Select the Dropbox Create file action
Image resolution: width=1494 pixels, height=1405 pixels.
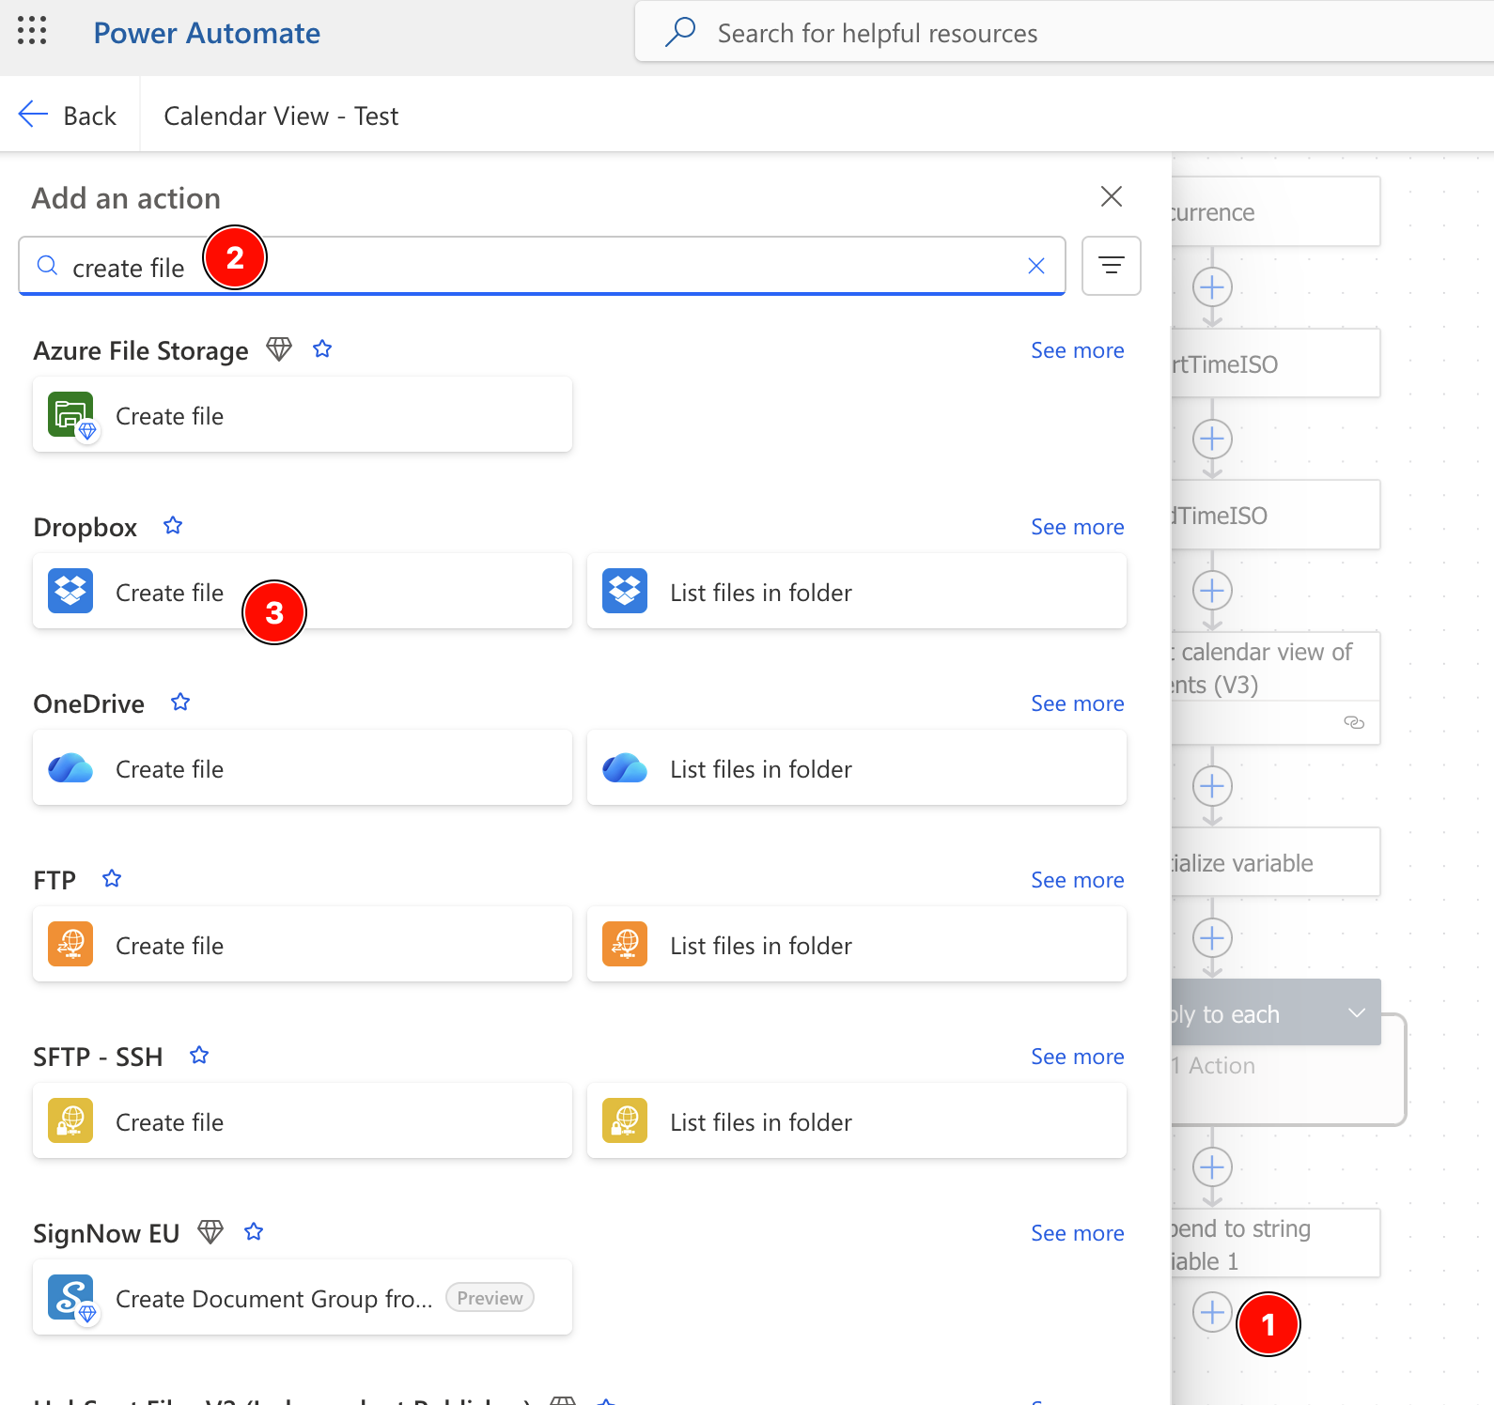[303, 592]
